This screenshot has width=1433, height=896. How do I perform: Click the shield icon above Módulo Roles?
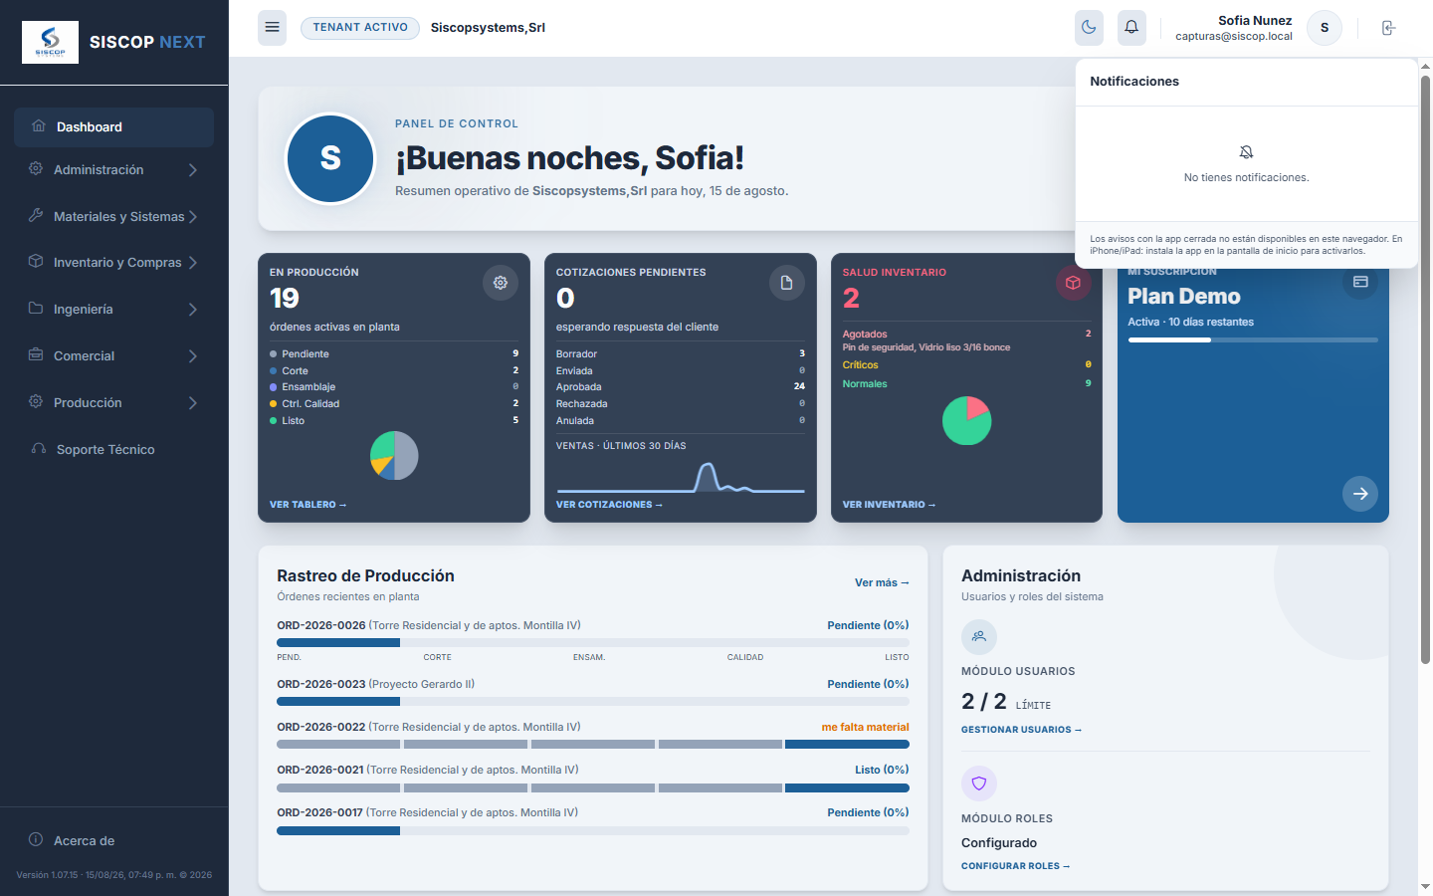(x=979, y=784)
